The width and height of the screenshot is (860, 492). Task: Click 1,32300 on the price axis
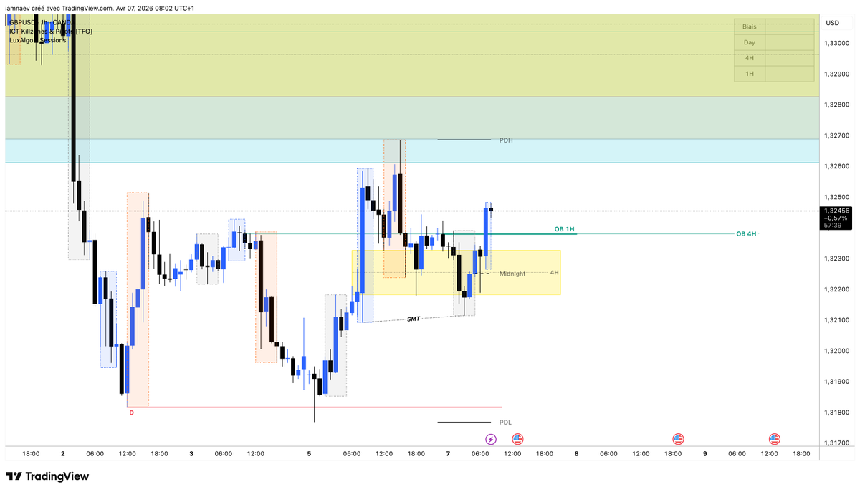pyautogui.click(x=836, y=259)
